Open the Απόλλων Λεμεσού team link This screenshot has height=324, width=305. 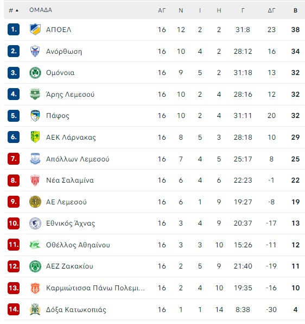coord(78,159)
